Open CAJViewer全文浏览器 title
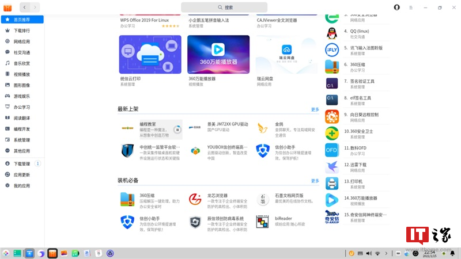This screenshot has height=259, width=461. (277, 20)
